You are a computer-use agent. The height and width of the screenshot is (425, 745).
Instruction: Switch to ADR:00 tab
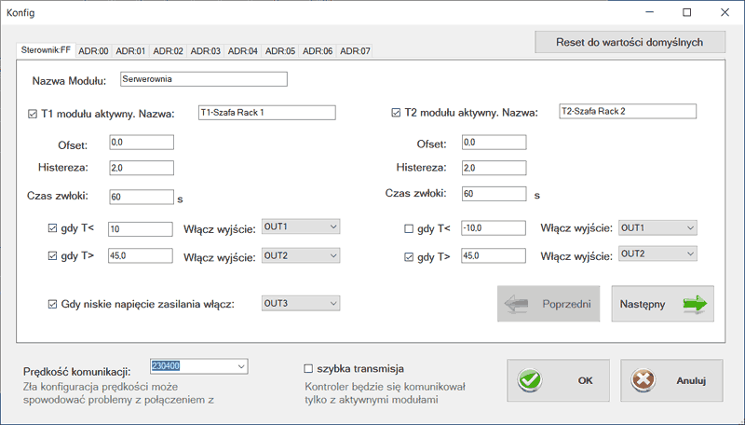pyautogui.click(x=93, y=50)
